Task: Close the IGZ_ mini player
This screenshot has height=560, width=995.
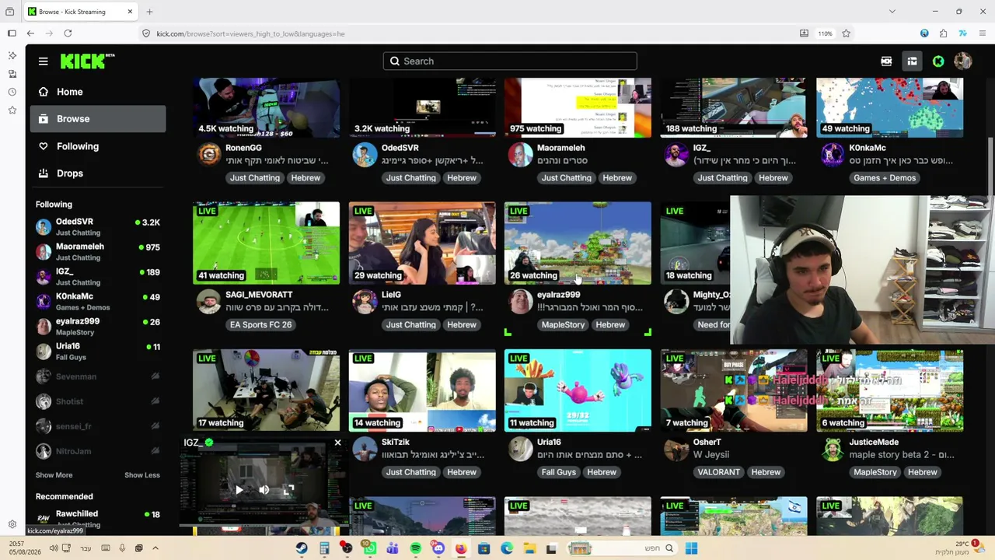Action: point(337,443)
